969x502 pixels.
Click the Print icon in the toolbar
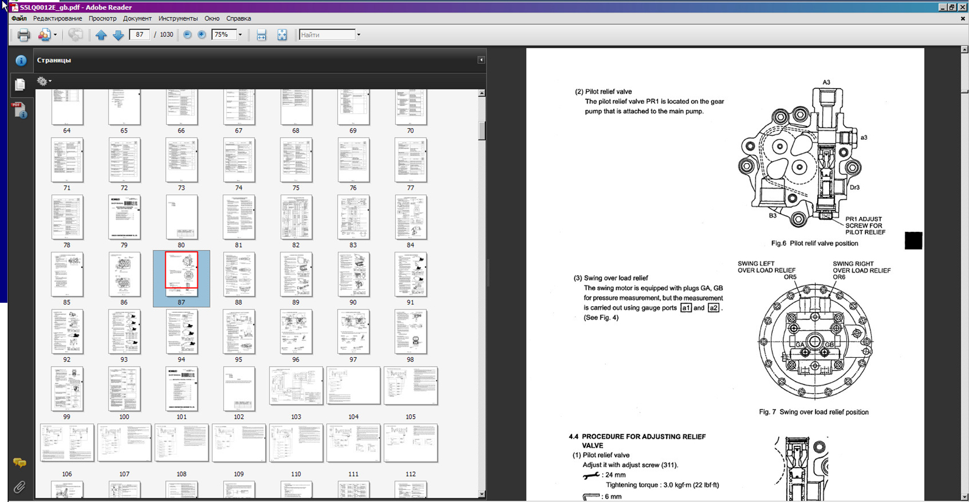(23, 35)
